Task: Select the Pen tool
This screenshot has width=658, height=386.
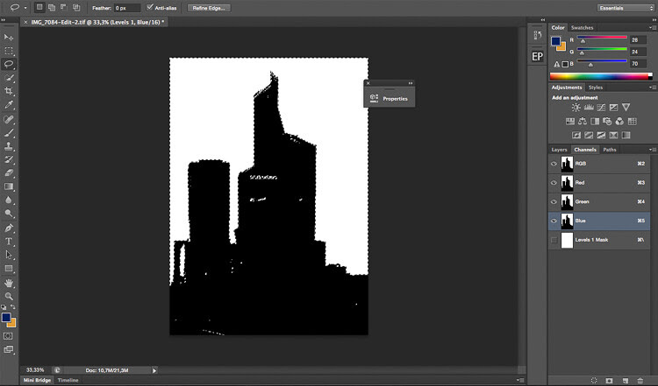Action: (x=9, y=228)
